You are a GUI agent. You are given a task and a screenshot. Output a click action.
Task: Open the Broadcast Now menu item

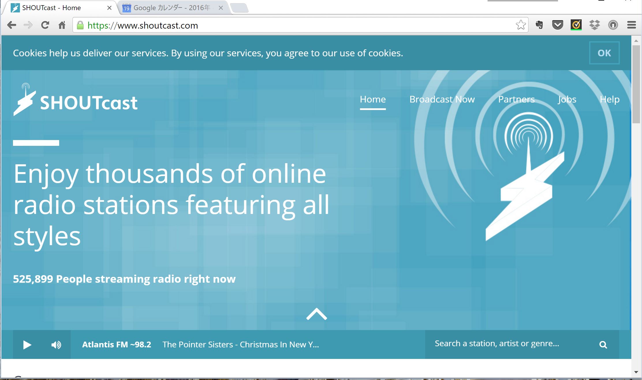[442, 99]
